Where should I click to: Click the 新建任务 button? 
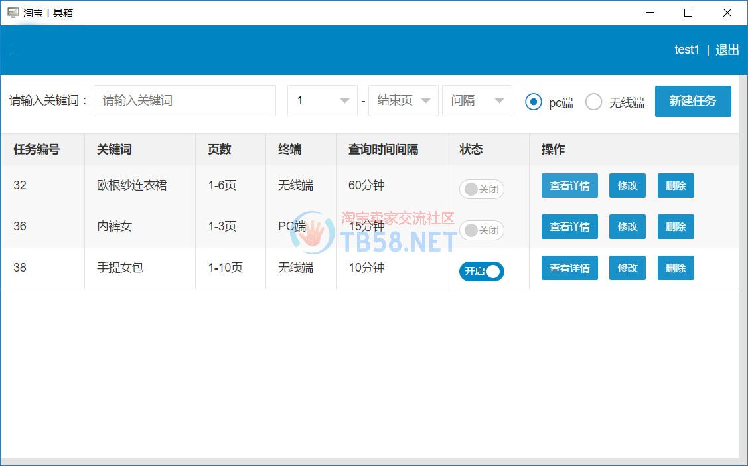click(x=693, y=101)
